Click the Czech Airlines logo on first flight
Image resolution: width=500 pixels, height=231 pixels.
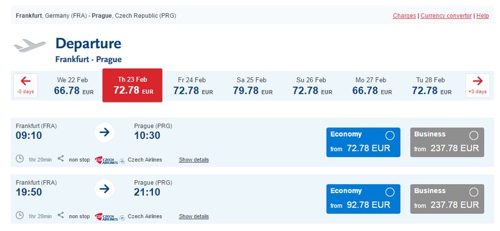pyautogui.click(x=107, y=160)
